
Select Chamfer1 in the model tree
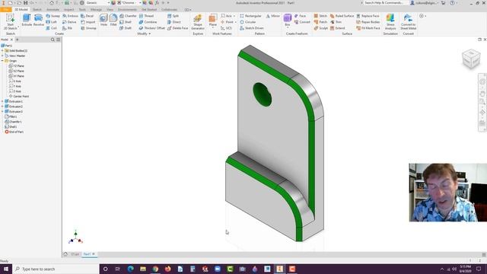(13, 122)
